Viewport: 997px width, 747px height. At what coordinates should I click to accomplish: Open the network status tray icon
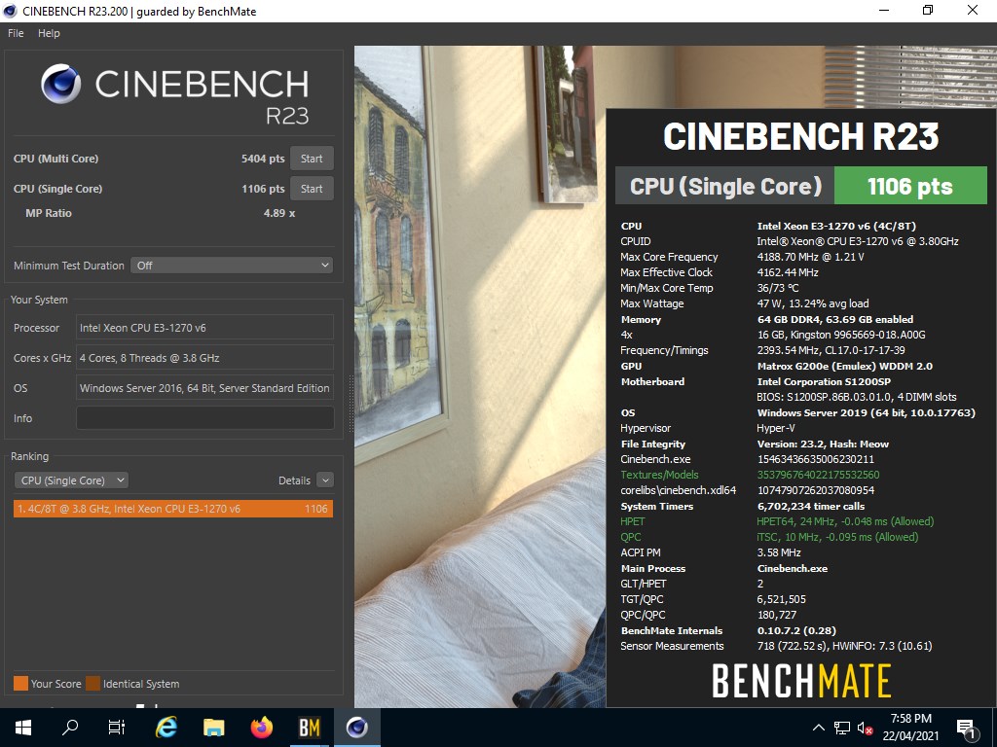click(x=842, y=728)
